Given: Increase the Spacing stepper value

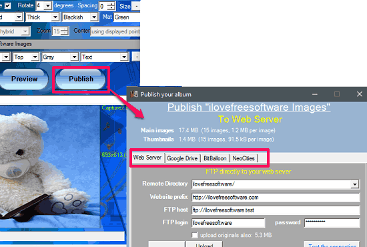Looking at the screenshot, I should pyautogui.click(x=111, y=4).
